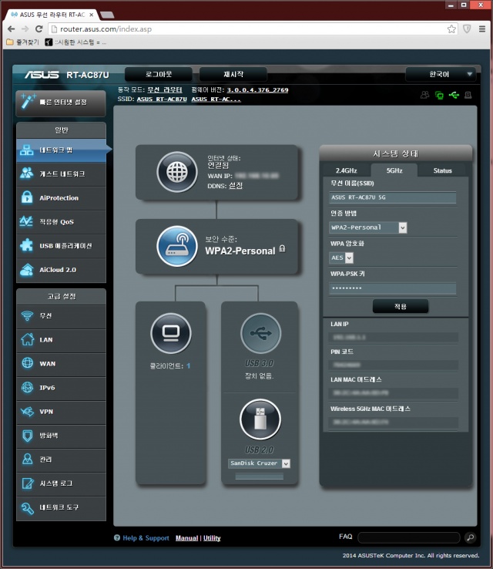The height and width of the screenshot is (569, 493).
Task: Open a new browser tab
Action: point(107,15)
